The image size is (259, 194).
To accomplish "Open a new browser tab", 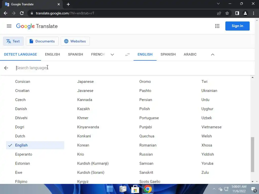I will pyautogui.click(x=68, y=4).
